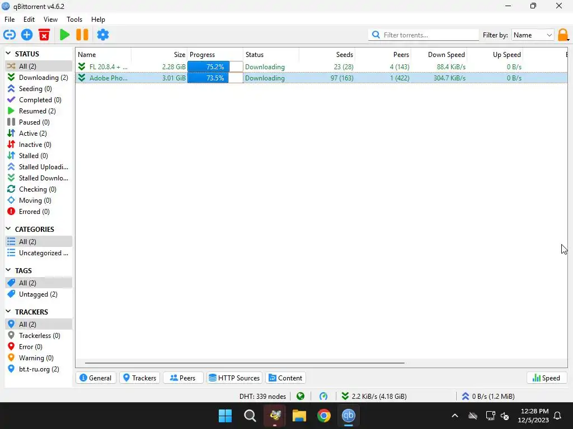
Task: Select the FL 20.8.4 torrent row
Action: [321, 67]
